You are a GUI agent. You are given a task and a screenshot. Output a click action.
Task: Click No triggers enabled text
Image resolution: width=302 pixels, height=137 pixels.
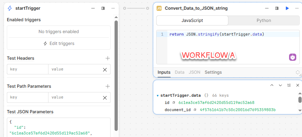tap(59, 32)
